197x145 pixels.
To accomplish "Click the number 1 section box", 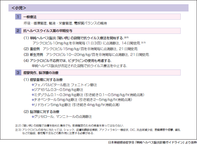I will pos(18,17).
